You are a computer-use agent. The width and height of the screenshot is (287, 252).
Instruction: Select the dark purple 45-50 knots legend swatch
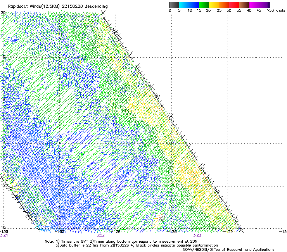265,5
